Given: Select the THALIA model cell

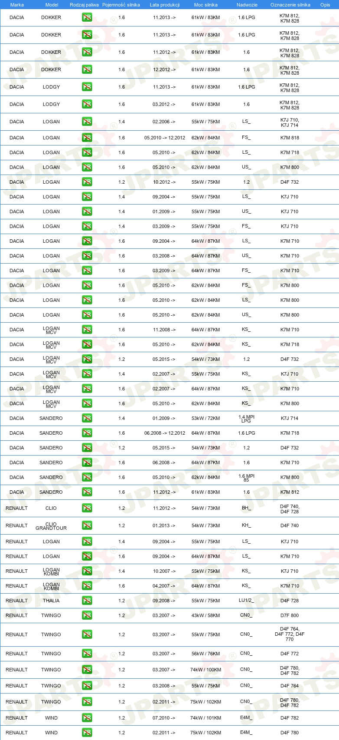Looking at the screenshot, I should click(x=51, y=601).
